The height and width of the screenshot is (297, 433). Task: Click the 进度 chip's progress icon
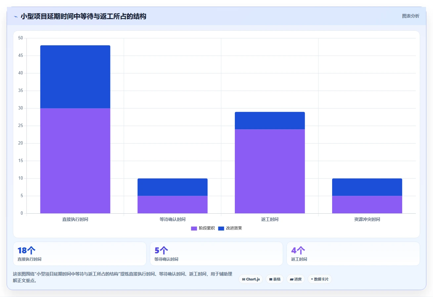tap(291, 279)
